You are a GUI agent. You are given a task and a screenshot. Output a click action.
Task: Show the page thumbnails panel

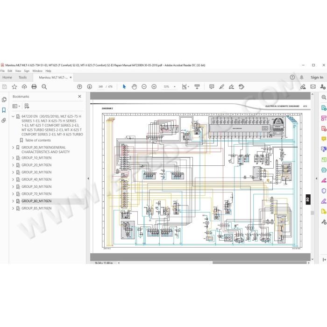point(4,100)
